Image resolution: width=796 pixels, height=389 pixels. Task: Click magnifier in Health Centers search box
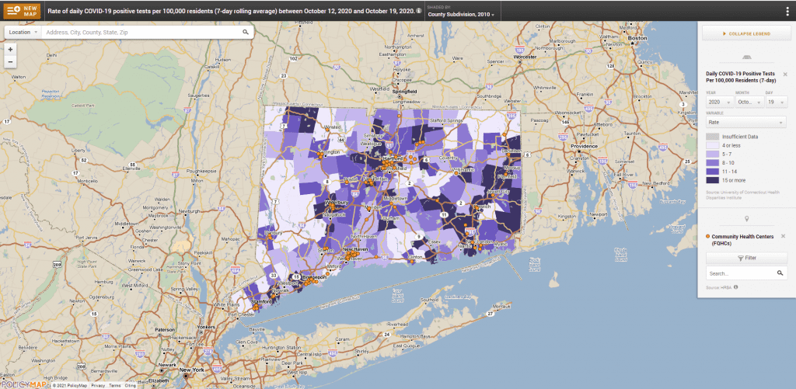(780, 273)
